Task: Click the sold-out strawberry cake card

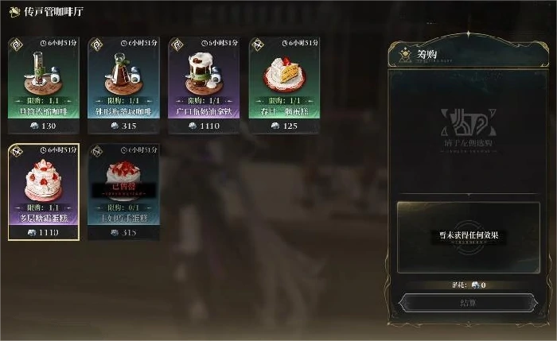Action: pos(124,192)
